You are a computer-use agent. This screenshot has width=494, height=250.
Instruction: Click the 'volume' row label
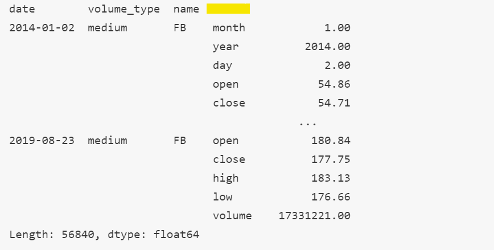tap(232, 216)
